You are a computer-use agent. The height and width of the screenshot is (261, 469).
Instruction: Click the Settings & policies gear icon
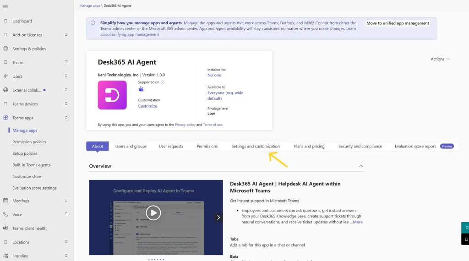click(x=5, y=49)
